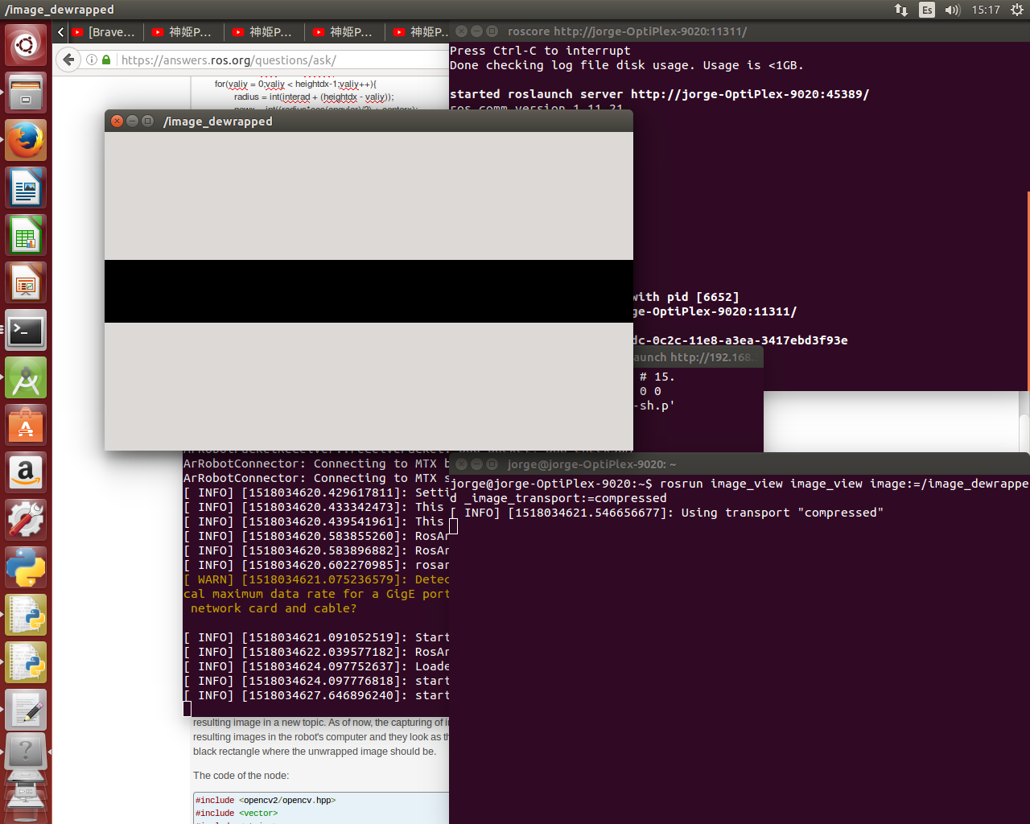Go back using Firefox back button

tap(69, 60)
